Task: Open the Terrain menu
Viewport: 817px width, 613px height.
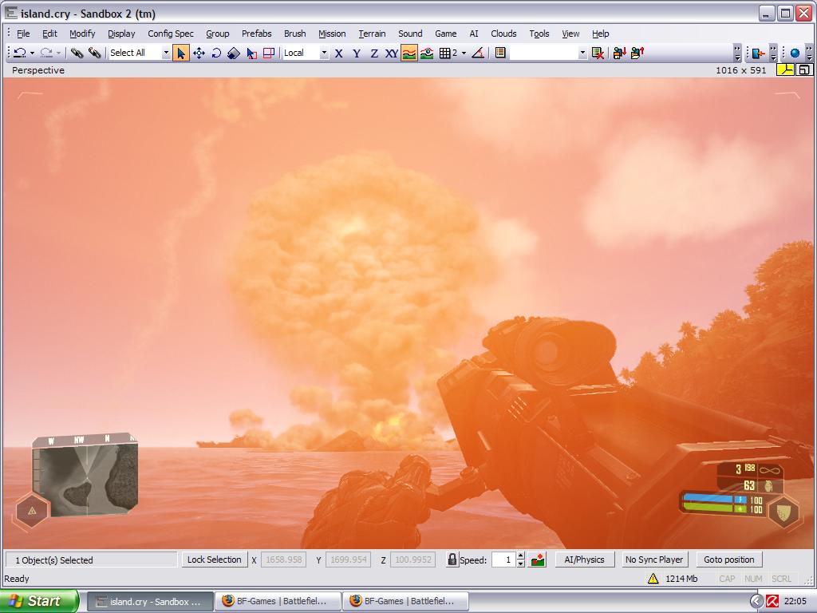Action: pos(372,34)
